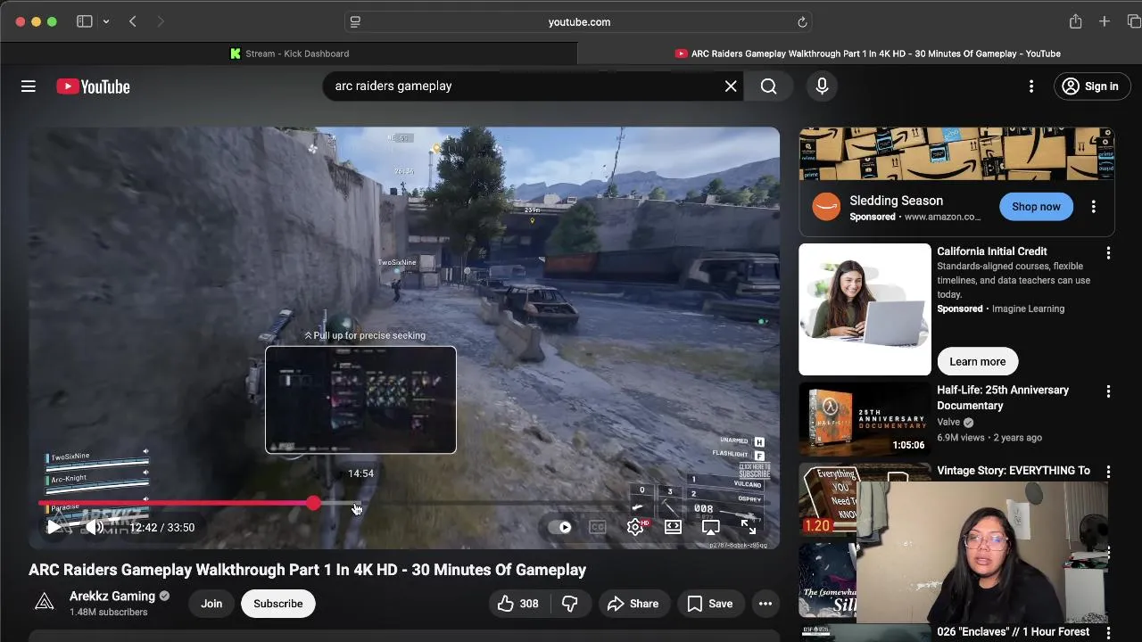The width and height of the screenshot is (1142, 642).
Task: Open the Half-Life: 25th Anniversary Documentary title
Action: 1003,398
